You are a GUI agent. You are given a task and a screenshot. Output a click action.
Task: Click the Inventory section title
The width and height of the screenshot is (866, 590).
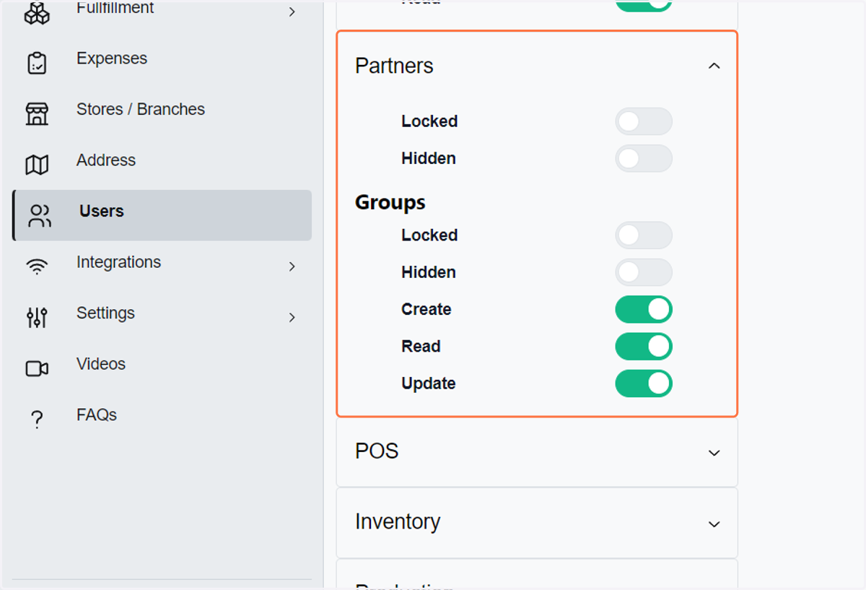click(x=398, y=521)
